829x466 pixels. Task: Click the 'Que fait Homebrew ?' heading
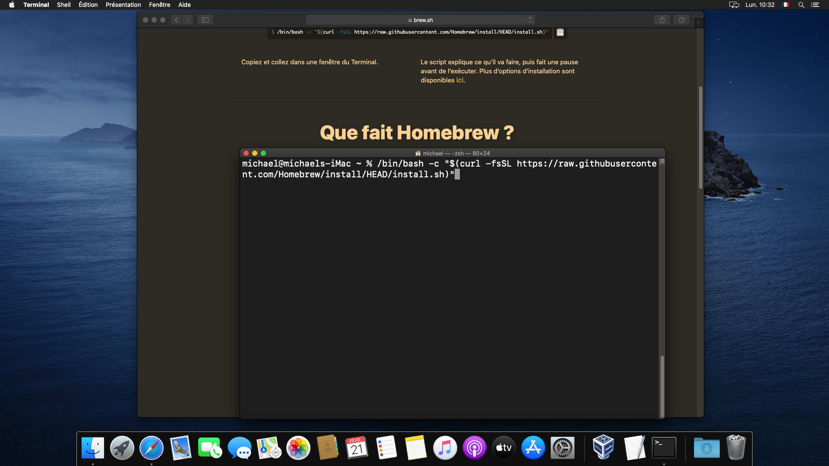click(417, 132)
